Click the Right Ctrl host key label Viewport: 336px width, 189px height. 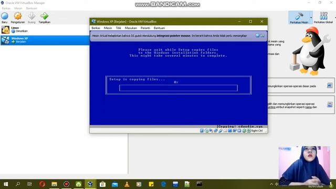pyautogui.click(x=257, y=131)
